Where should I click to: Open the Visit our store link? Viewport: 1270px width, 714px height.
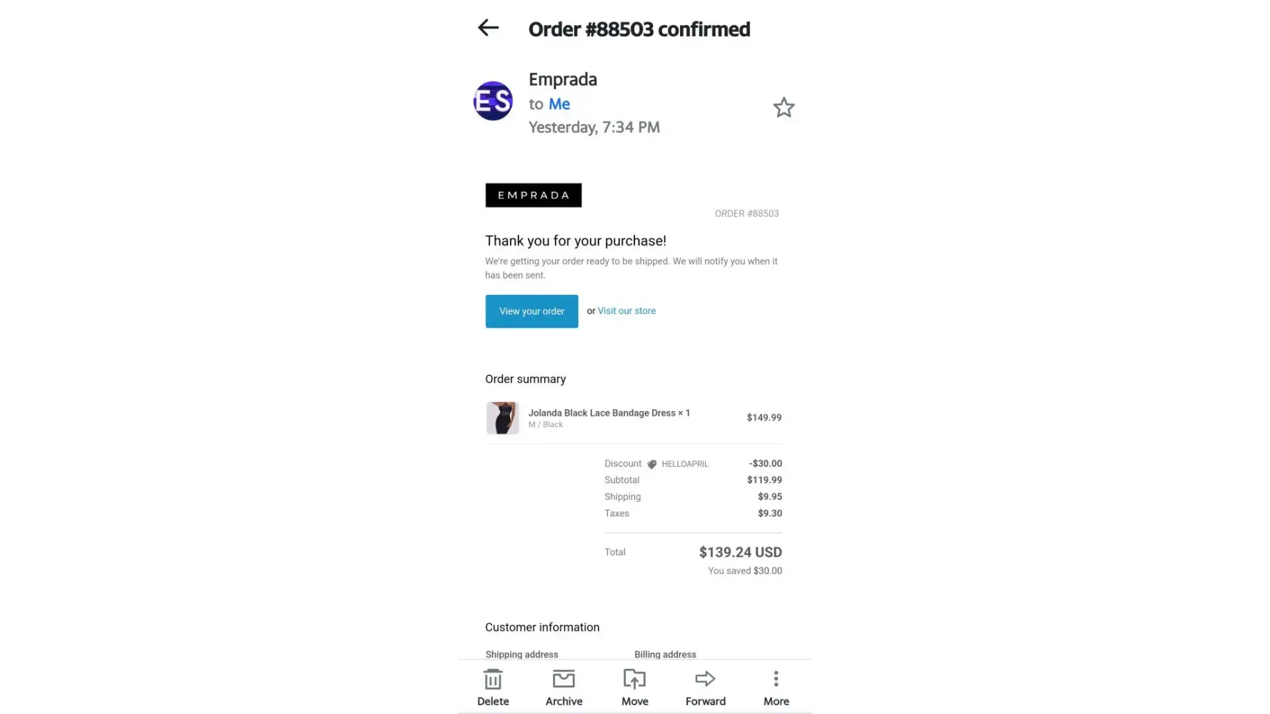tap(626, 311)
